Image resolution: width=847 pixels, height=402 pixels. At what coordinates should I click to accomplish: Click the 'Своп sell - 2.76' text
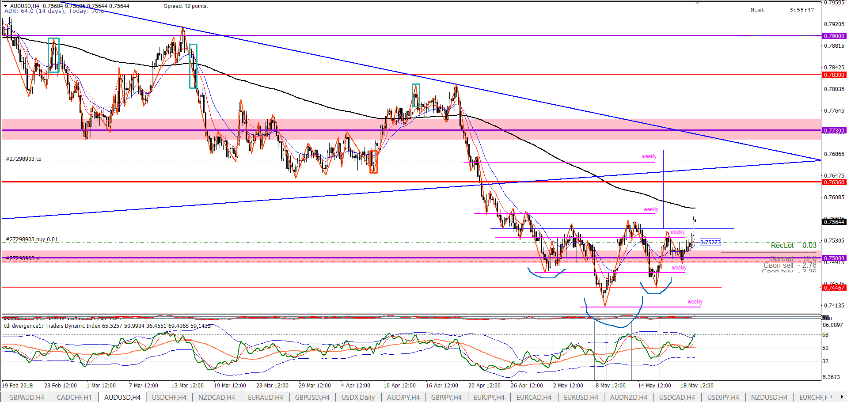click(x=790, y=265)
